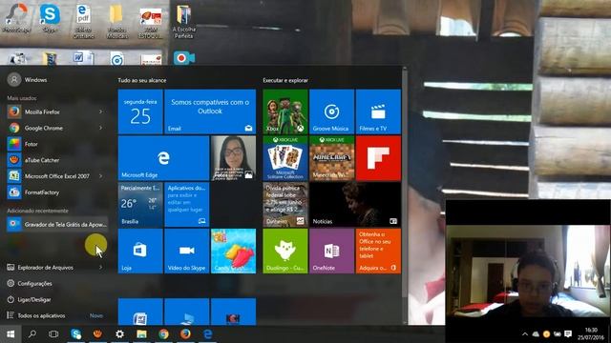Open Microsoft Edge on the taskbar
This screenshot has width=611, height=343.
[x=208, y=334]
